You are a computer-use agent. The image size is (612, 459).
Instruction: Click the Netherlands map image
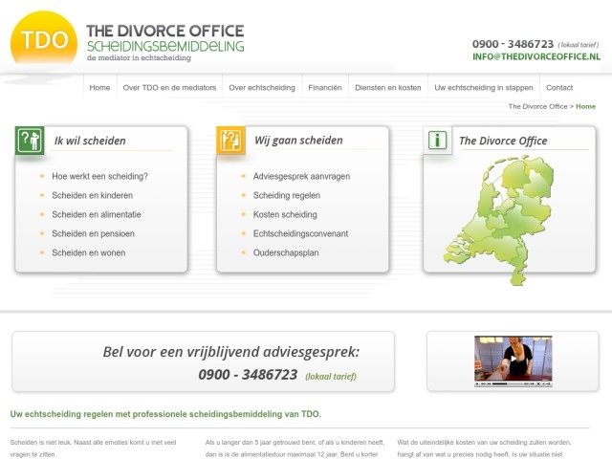point(498,217)
